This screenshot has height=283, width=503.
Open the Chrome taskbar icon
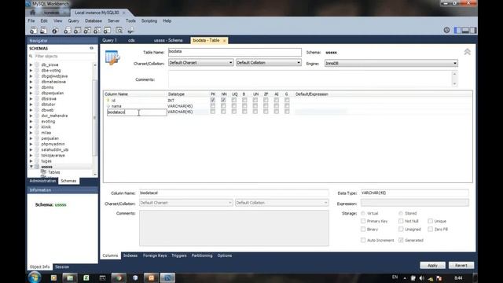coord(119,277)
